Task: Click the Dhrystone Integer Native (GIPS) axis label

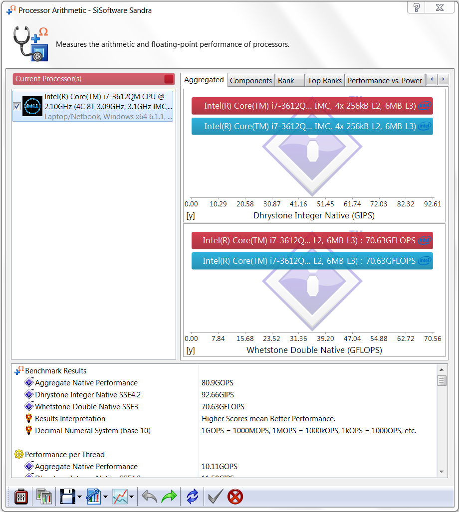Action: (x=314, y=215)
